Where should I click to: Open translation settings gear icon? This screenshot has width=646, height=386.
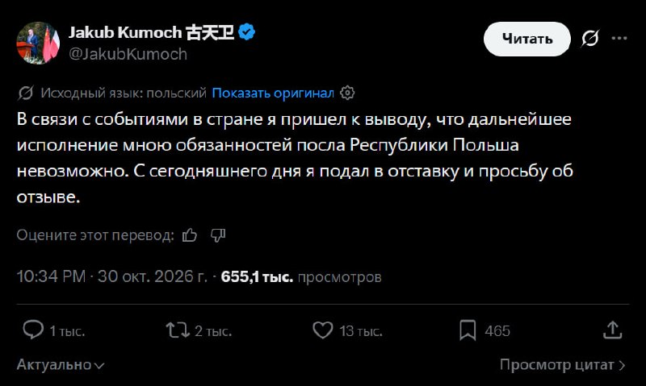pos(347,93)
